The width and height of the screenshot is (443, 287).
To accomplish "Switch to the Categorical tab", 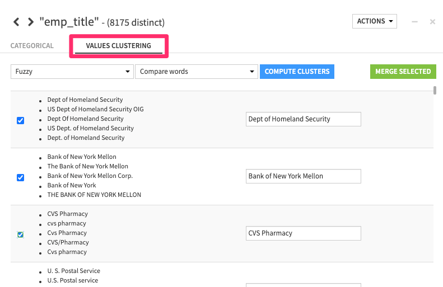I will point(32,46).
